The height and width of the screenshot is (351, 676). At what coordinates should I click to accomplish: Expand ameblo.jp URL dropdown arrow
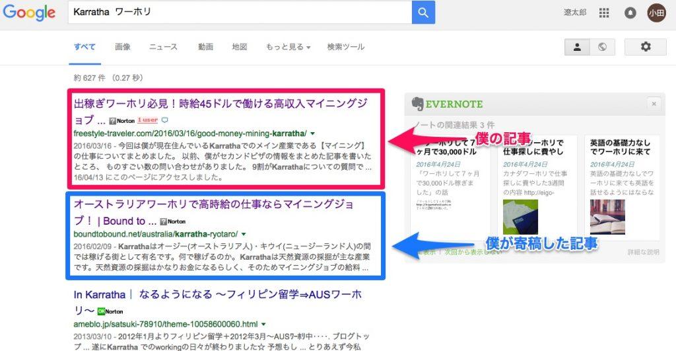(263, 325)
